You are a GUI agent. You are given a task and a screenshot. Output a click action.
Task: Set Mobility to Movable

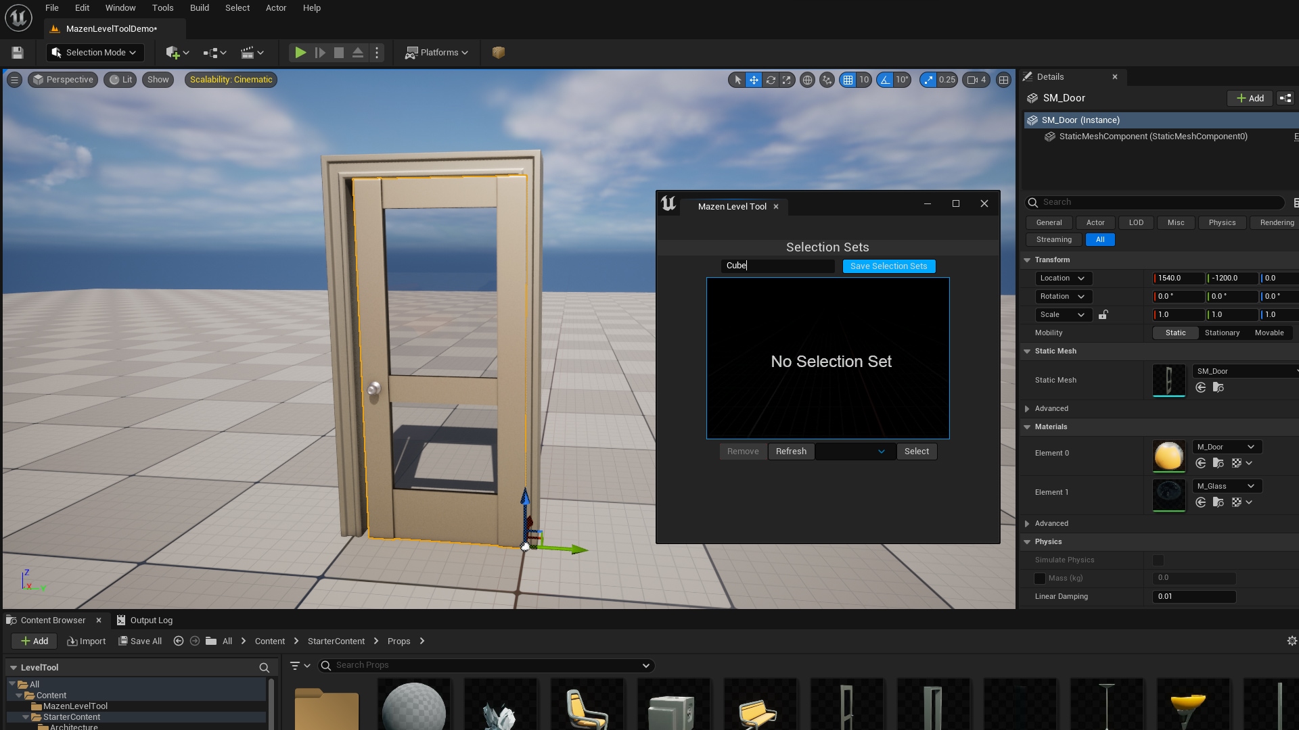(x=1269, y=333)
